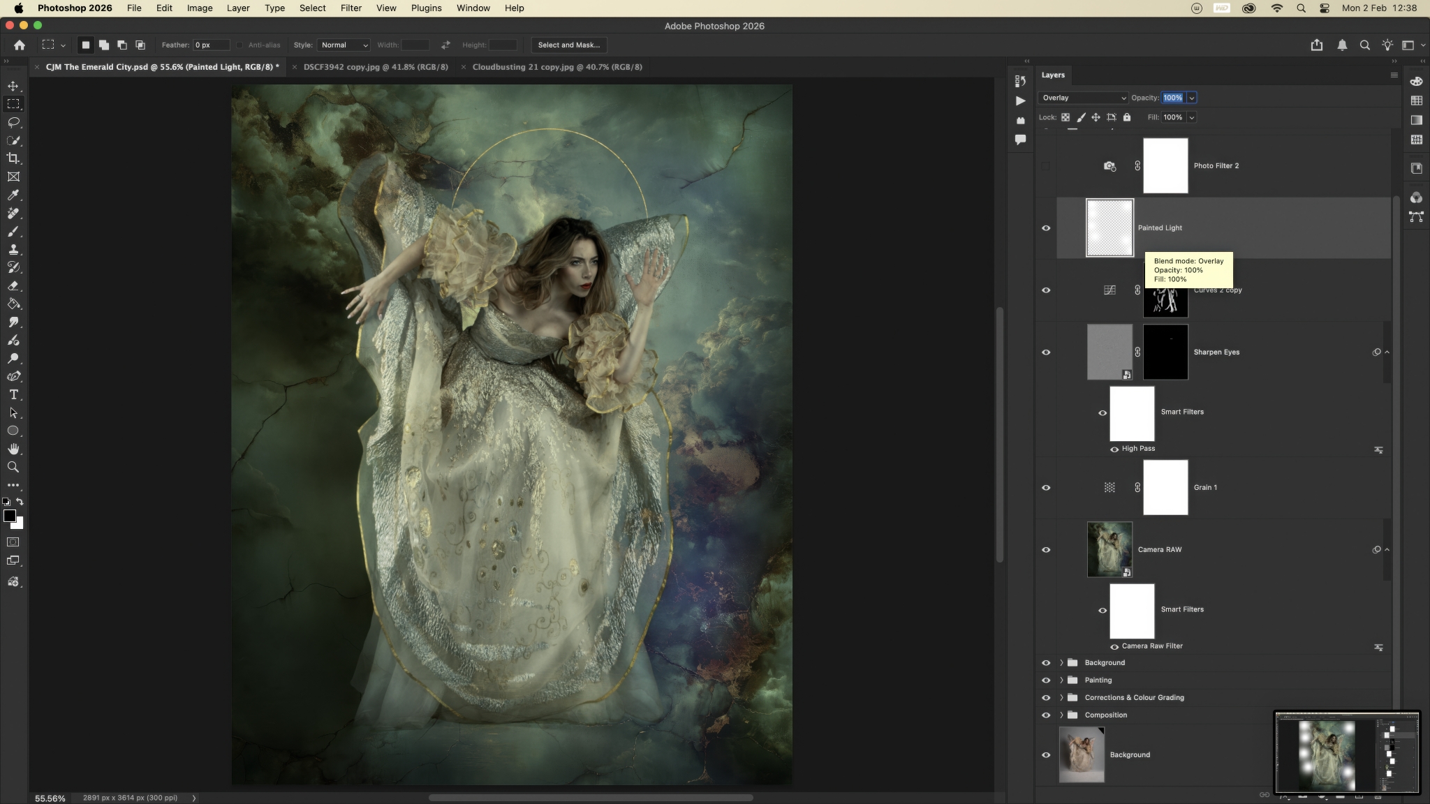This screenshot has width=1430, height=804.
Task: Select the Horizontal Type tool
Action: tap(13, 394)
